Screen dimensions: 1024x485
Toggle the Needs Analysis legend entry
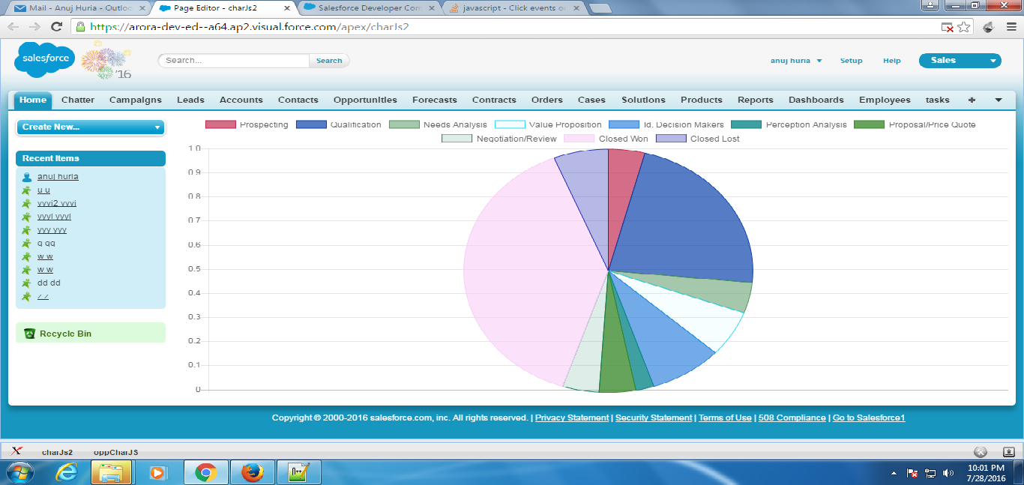click(x=438, y=124)
